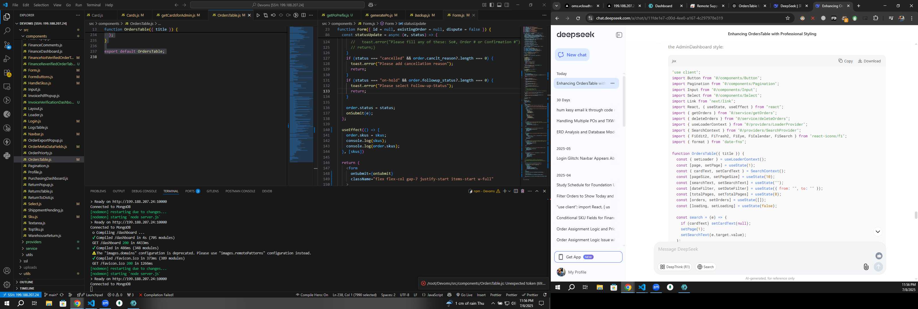The width and height of the screenshot is (918, 309).
Task: Attach a file in DeepSeek message box
Action: pyautogui.click(x=866, y=267)
